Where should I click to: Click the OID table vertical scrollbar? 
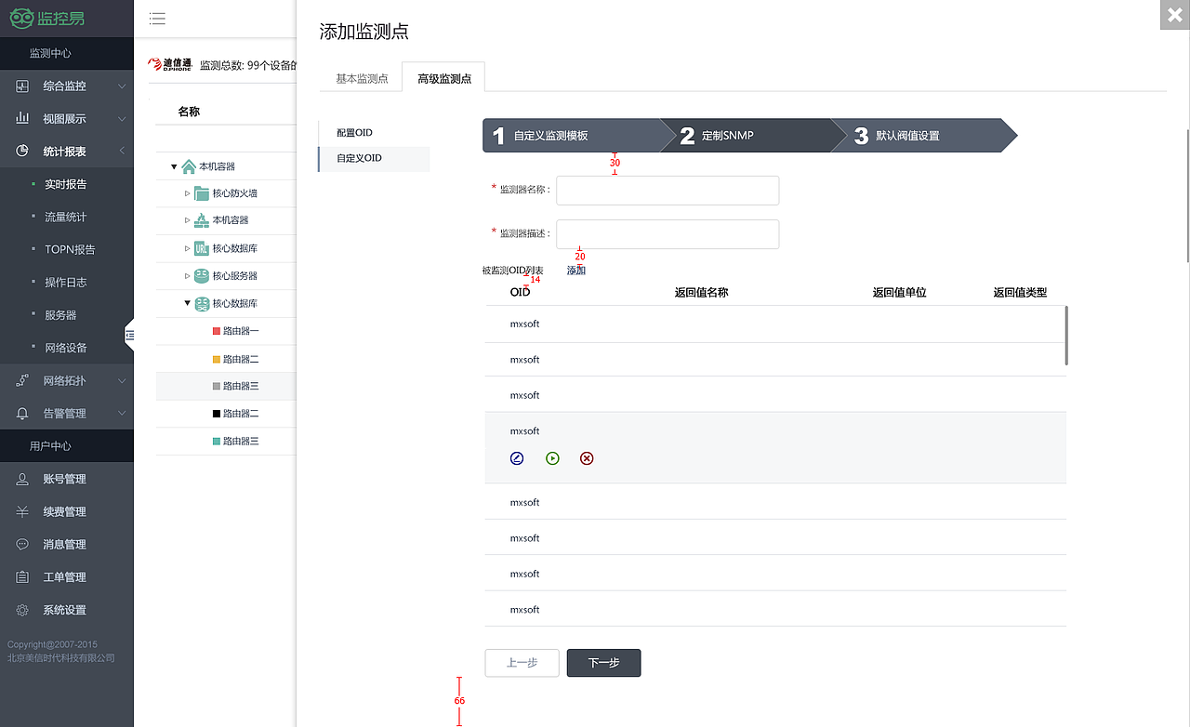point(1066,336)
